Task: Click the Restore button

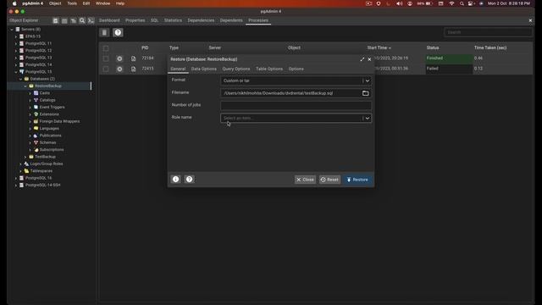Action: point(357,180)
